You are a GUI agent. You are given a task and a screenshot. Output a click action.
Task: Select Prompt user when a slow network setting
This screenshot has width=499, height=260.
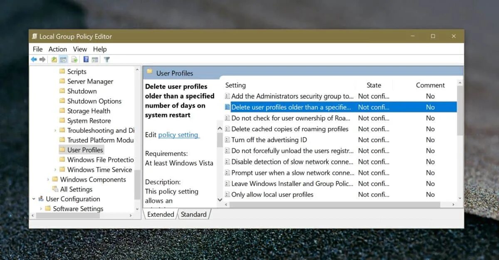[340, 172]
